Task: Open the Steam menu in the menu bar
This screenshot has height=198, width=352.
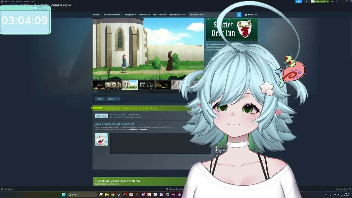Action: [x=6, y=1]
